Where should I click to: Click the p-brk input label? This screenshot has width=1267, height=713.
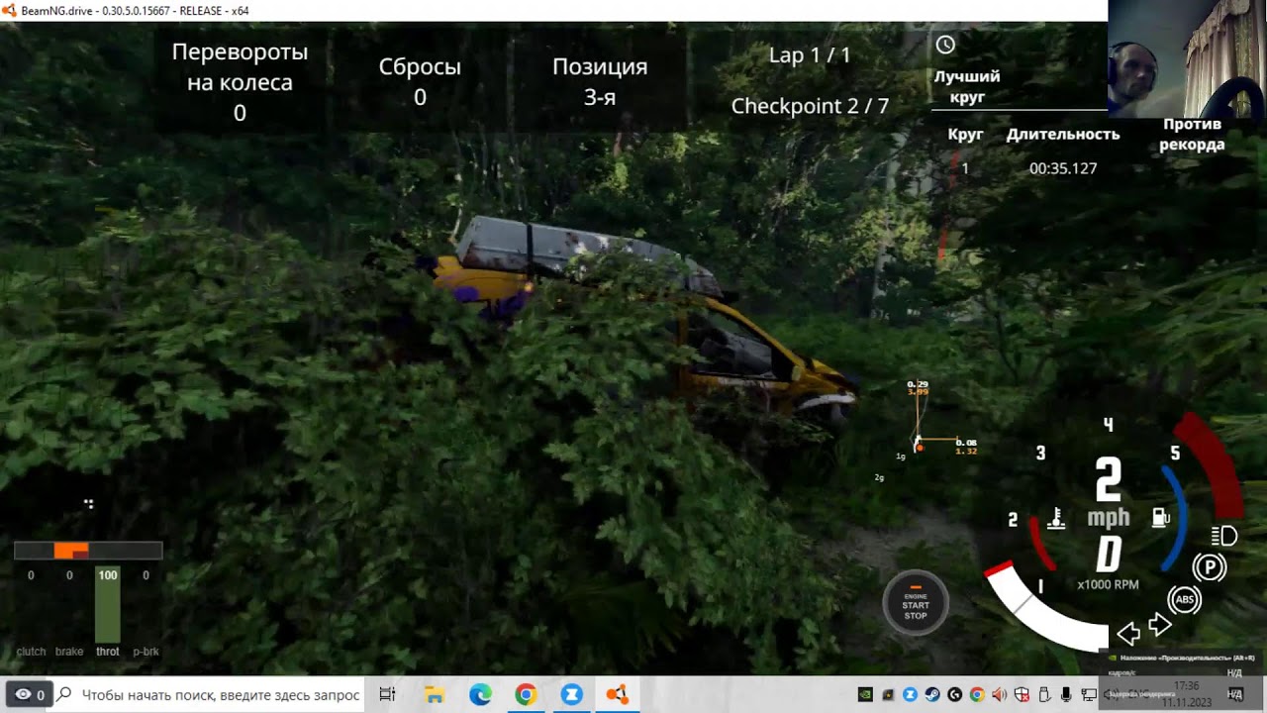(x=146, y=652)
